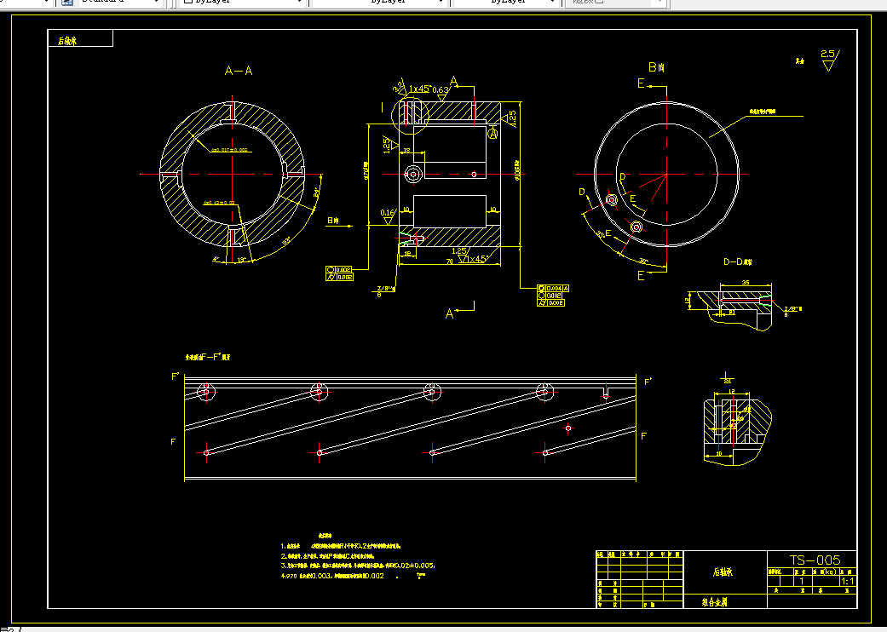Click the right F' label of unfolded view
The width and height of the screenshot is (887, 632).
[648, 382]
